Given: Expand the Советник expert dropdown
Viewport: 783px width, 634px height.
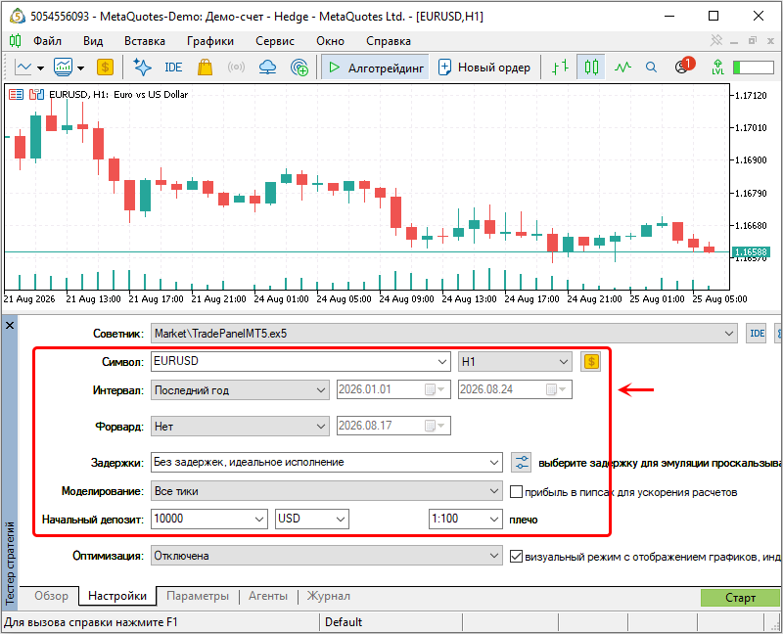Looking at the screenshot, I should (729, 334).
